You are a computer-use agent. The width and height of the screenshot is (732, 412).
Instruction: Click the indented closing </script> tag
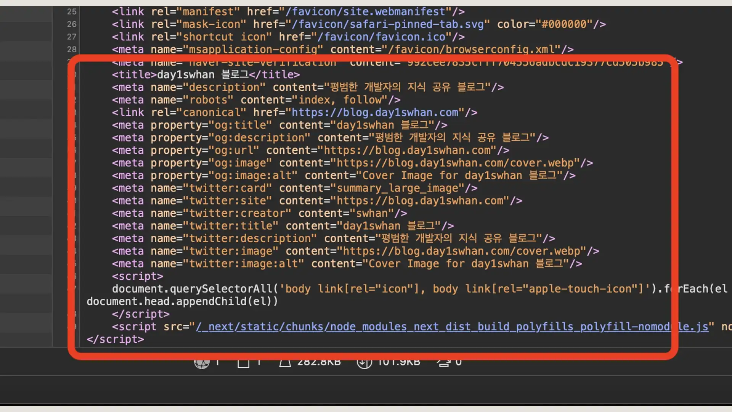coord(141,314)
